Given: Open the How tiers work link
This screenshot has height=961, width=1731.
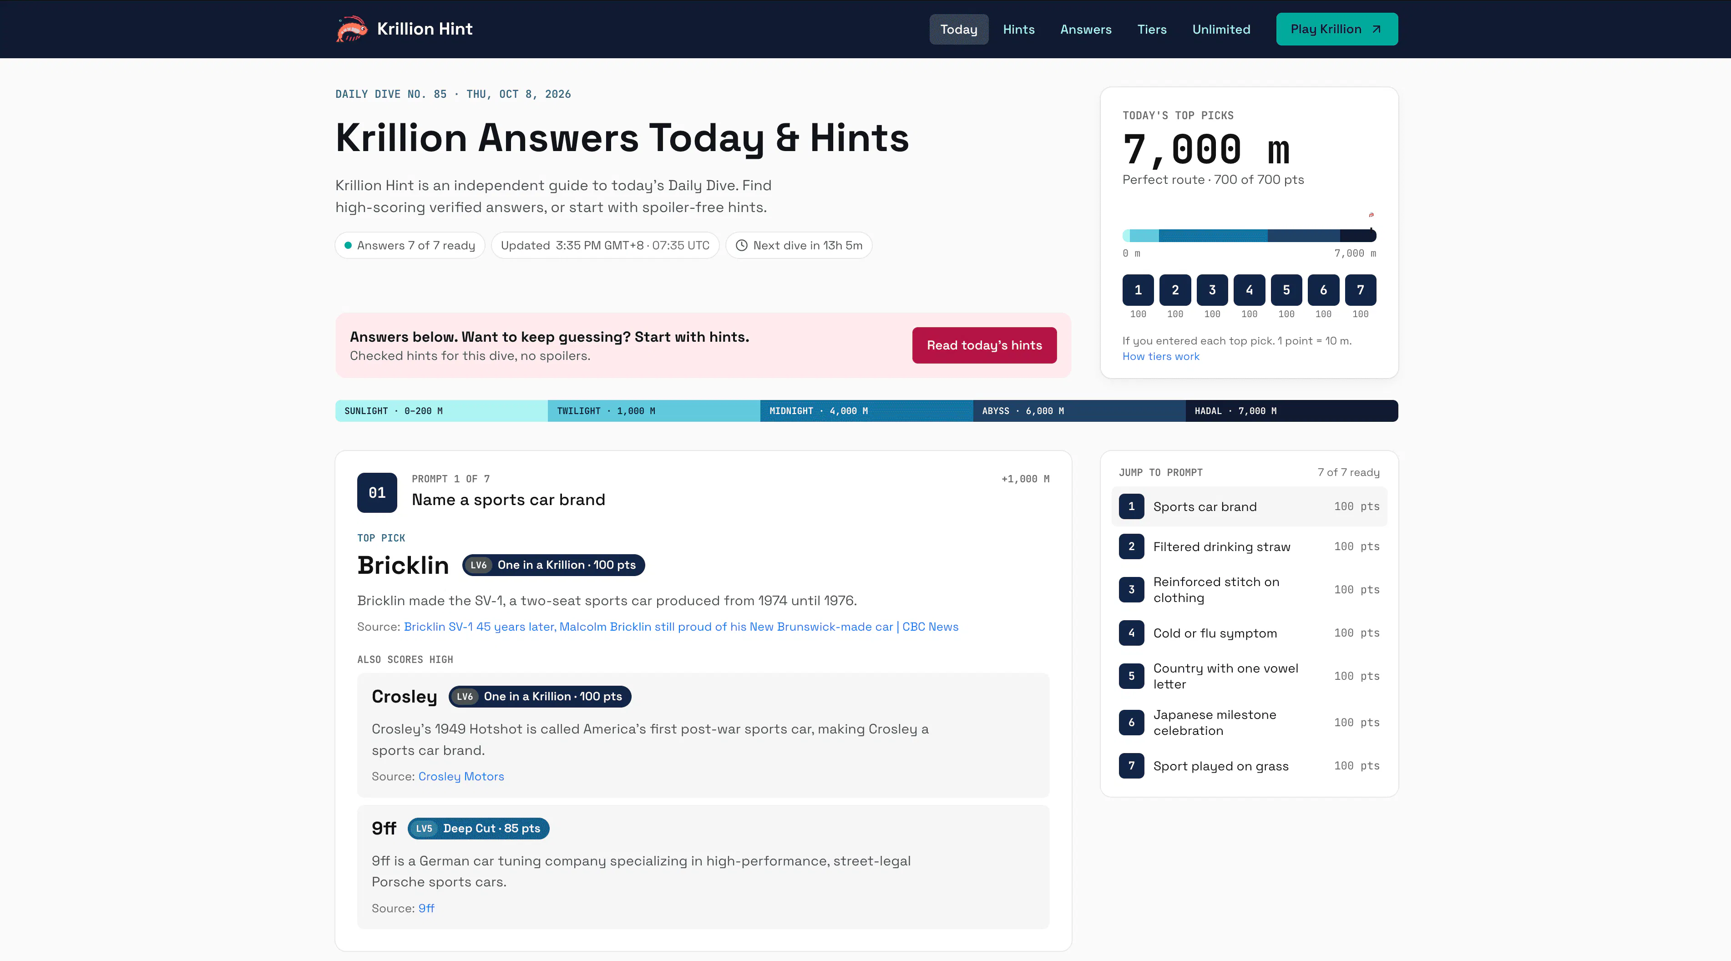Looking at the screenshot, I should tap(1160, 356).
